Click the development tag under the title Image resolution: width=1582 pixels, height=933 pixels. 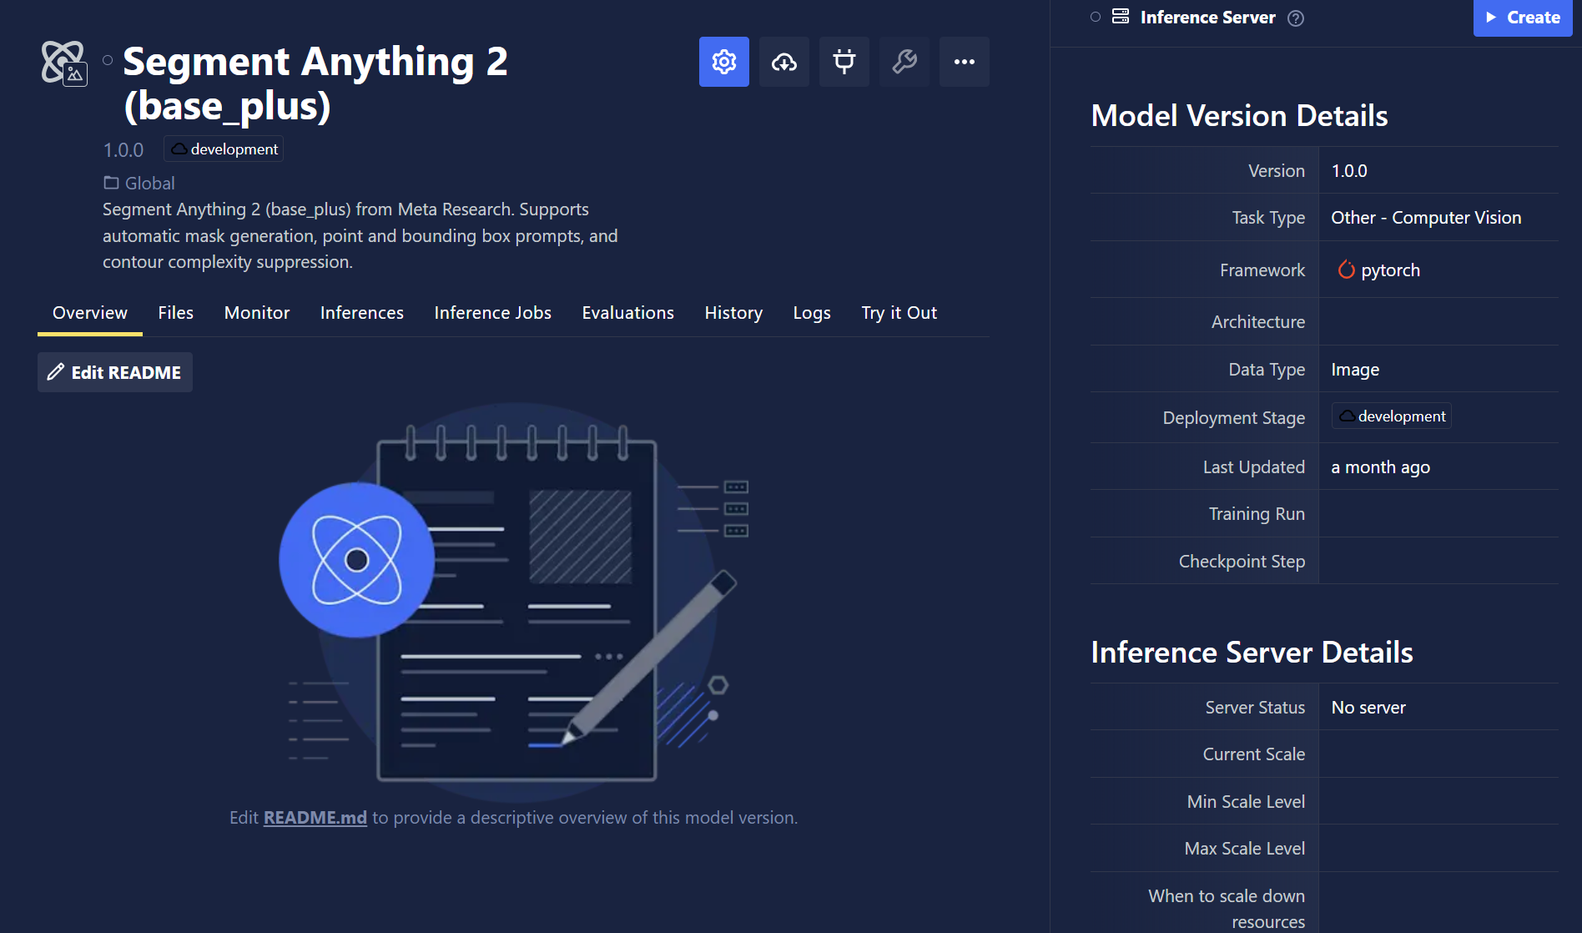[x=224, y=149]
